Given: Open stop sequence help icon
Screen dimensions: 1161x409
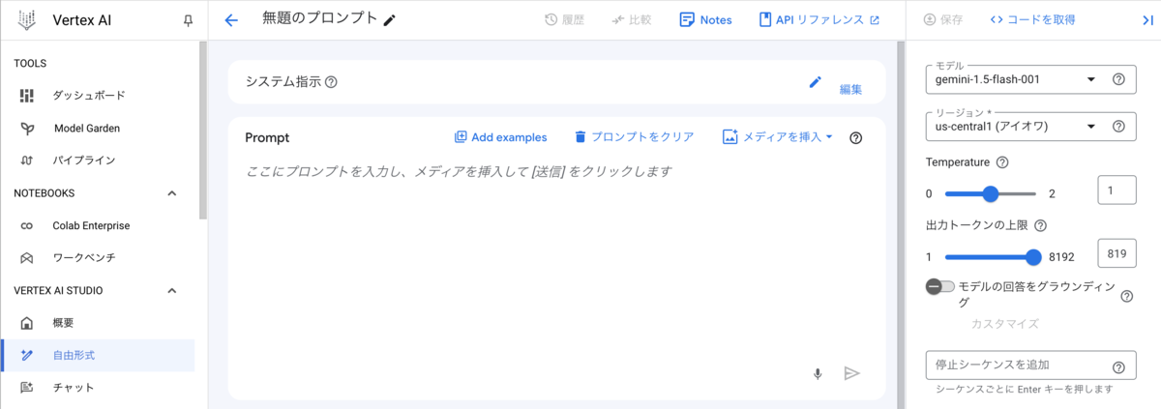Looking at the screenshot, I should (x=1118, y=367).
